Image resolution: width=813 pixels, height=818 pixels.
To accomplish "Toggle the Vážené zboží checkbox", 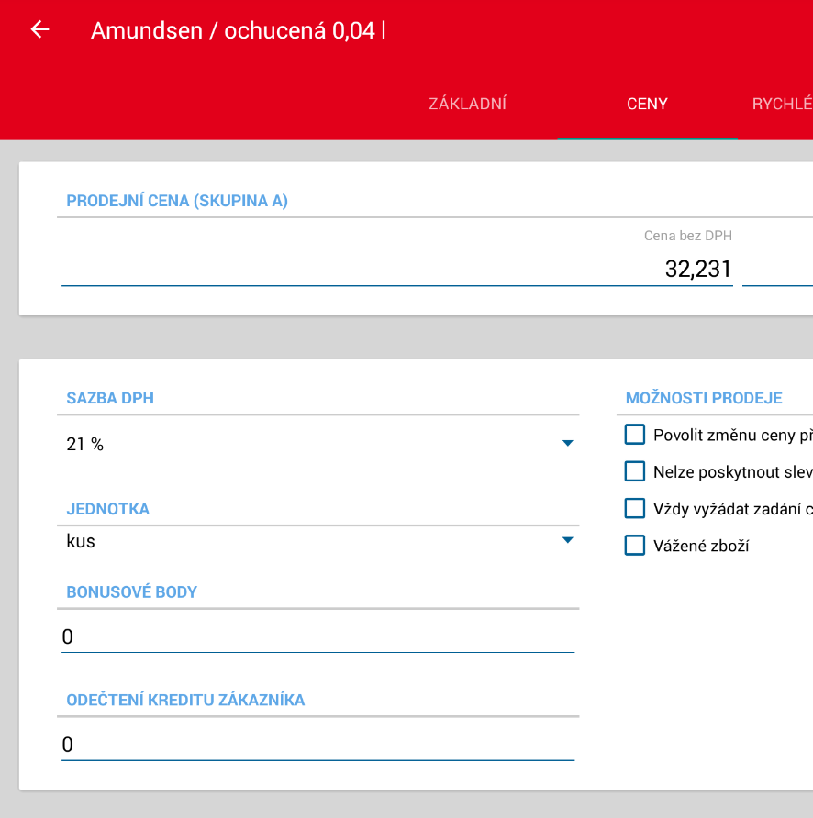I will click(634, 545).
